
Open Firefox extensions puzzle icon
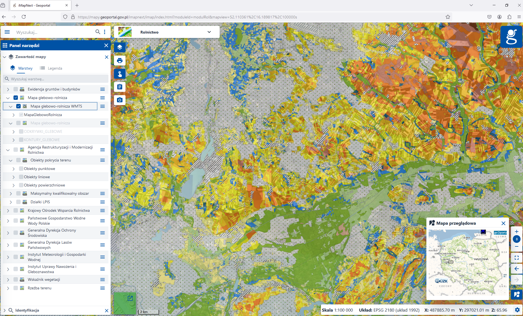pyautogui.click(x=509, y=17)
